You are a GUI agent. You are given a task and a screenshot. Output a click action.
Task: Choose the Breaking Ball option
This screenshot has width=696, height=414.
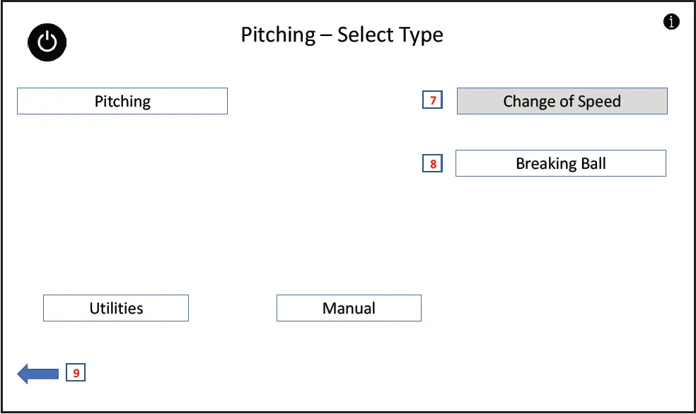point(560,163)
